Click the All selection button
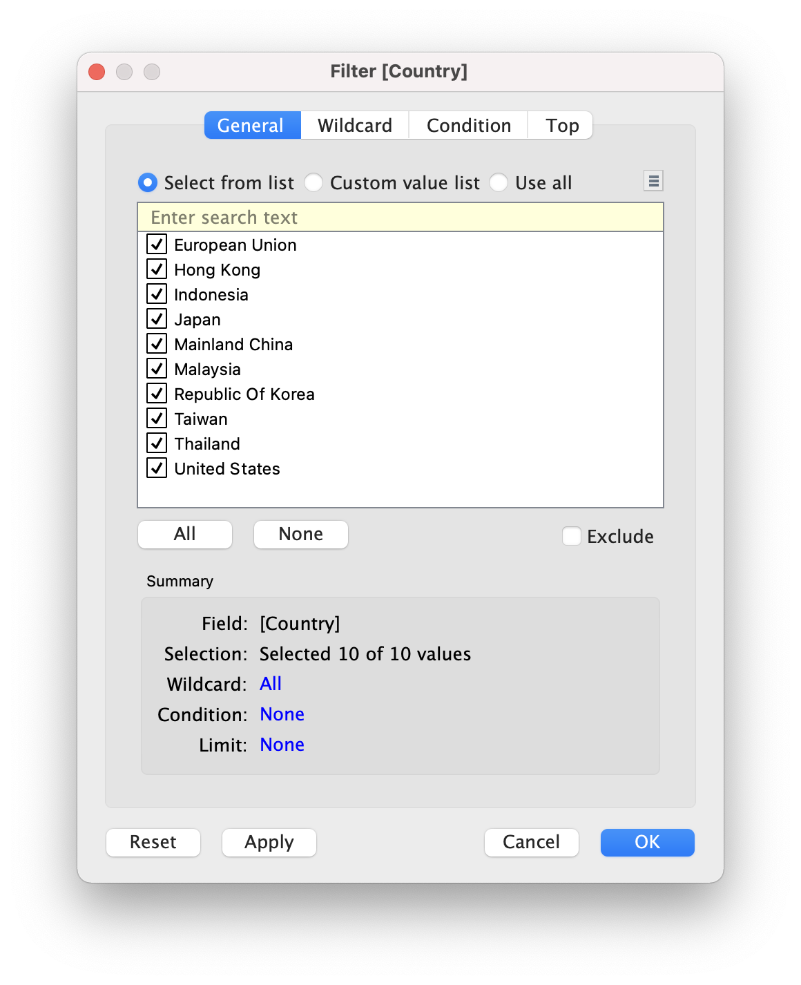 [185, 535]
